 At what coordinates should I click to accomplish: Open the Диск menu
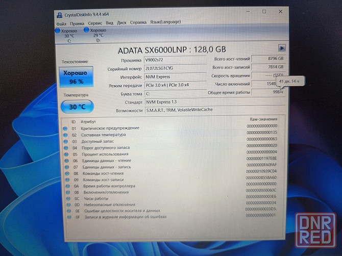(121, 23)
